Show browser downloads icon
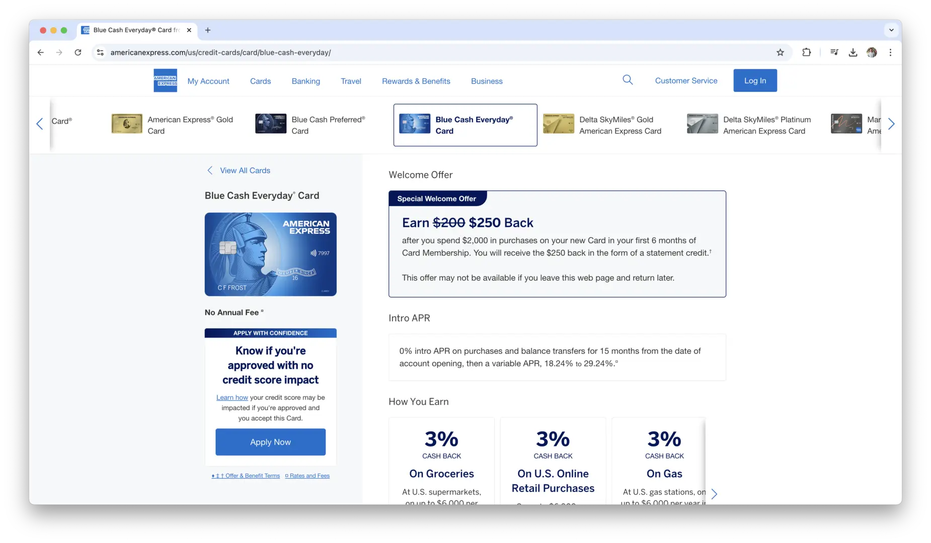 point(853,52)
